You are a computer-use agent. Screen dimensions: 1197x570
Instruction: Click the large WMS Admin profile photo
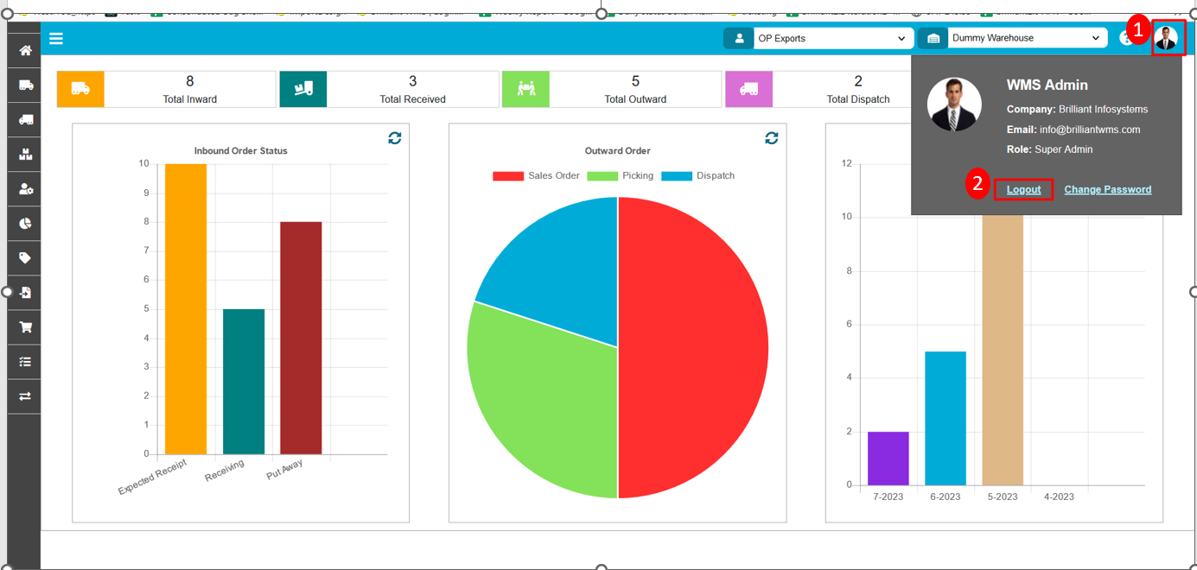coord(954,104)
